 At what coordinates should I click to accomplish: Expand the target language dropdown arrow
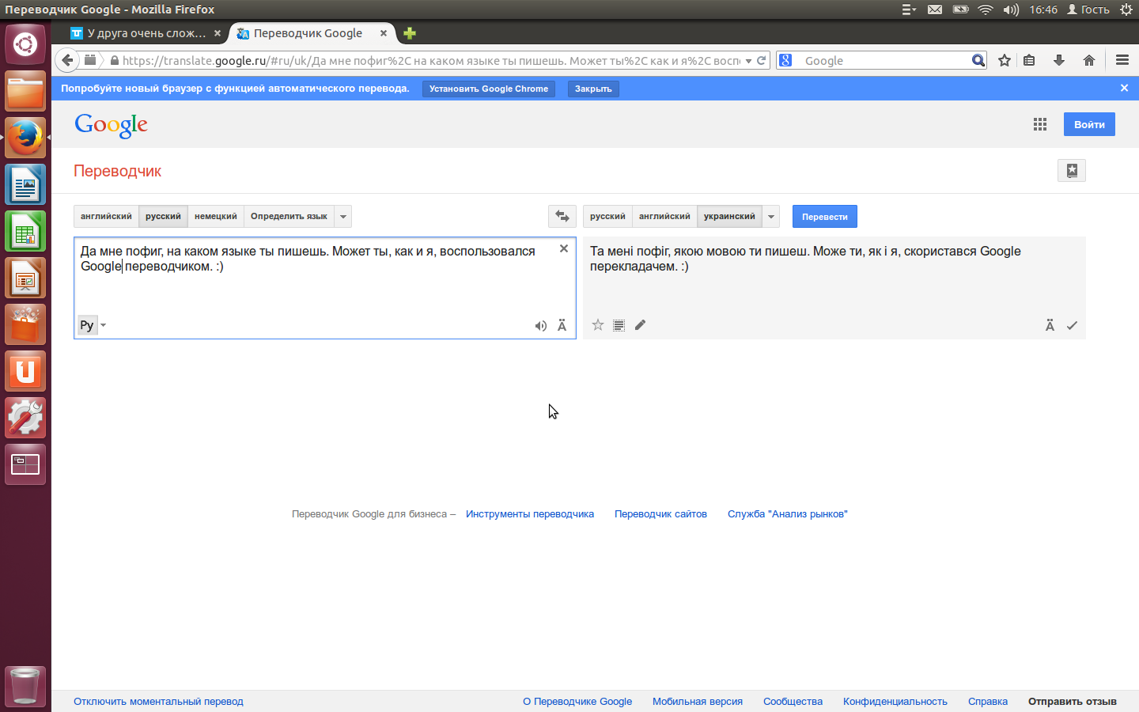click(770, 216)
